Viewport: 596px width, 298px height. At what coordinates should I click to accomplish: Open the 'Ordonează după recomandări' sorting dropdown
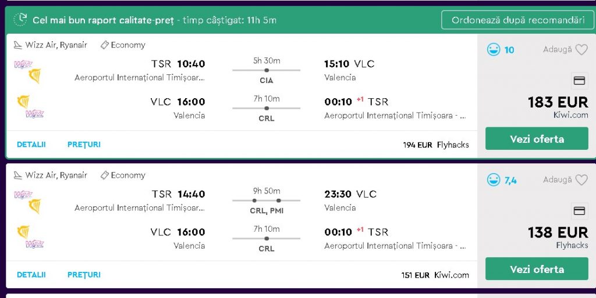point(518,20)
